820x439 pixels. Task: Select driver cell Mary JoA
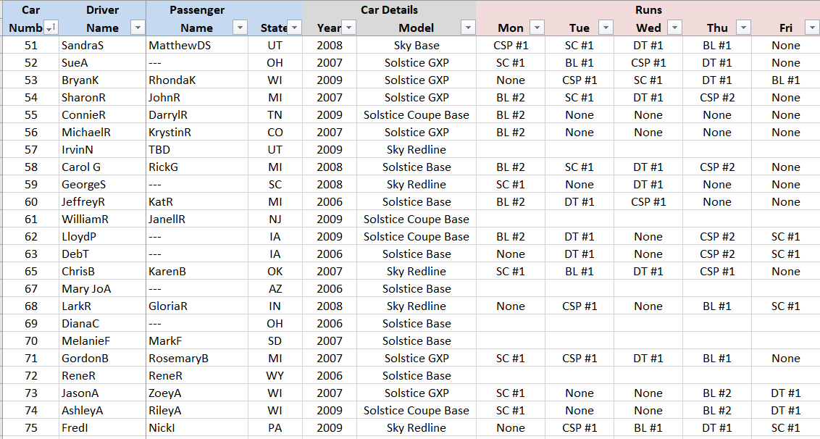[x=103, y=289]
